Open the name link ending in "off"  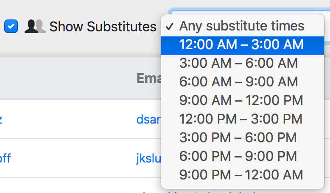5,158
